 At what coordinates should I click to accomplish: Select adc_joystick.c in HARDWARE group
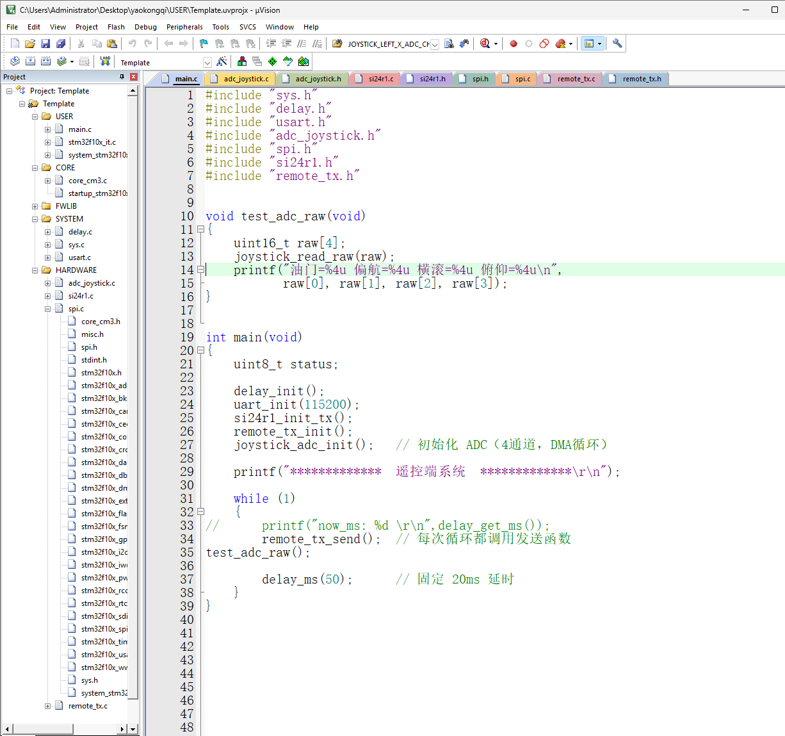[x=92, y=283]
